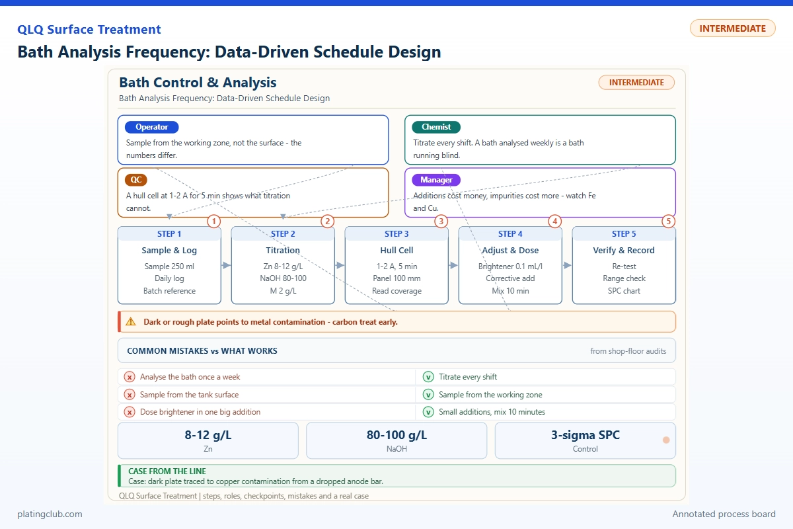Click 'Panel 100 mm' in Hull Cell step
The width and height of the screenshot is (793, 529).
point(397,278)
